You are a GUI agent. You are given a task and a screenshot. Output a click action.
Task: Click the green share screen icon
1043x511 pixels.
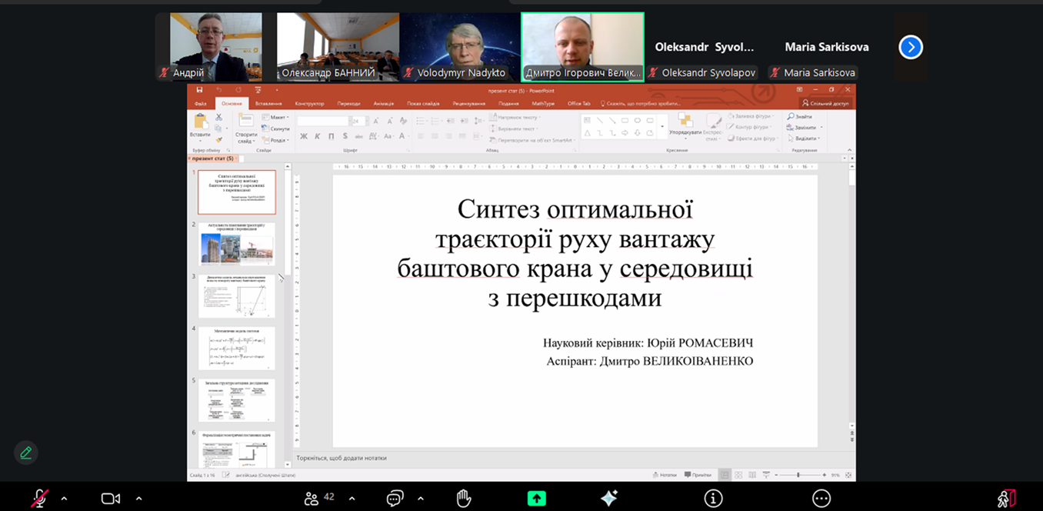click(536, 499)
